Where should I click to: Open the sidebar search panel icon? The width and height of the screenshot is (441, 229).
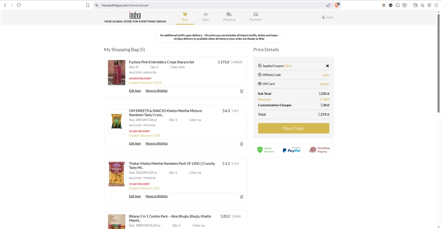tap(405, 5)
